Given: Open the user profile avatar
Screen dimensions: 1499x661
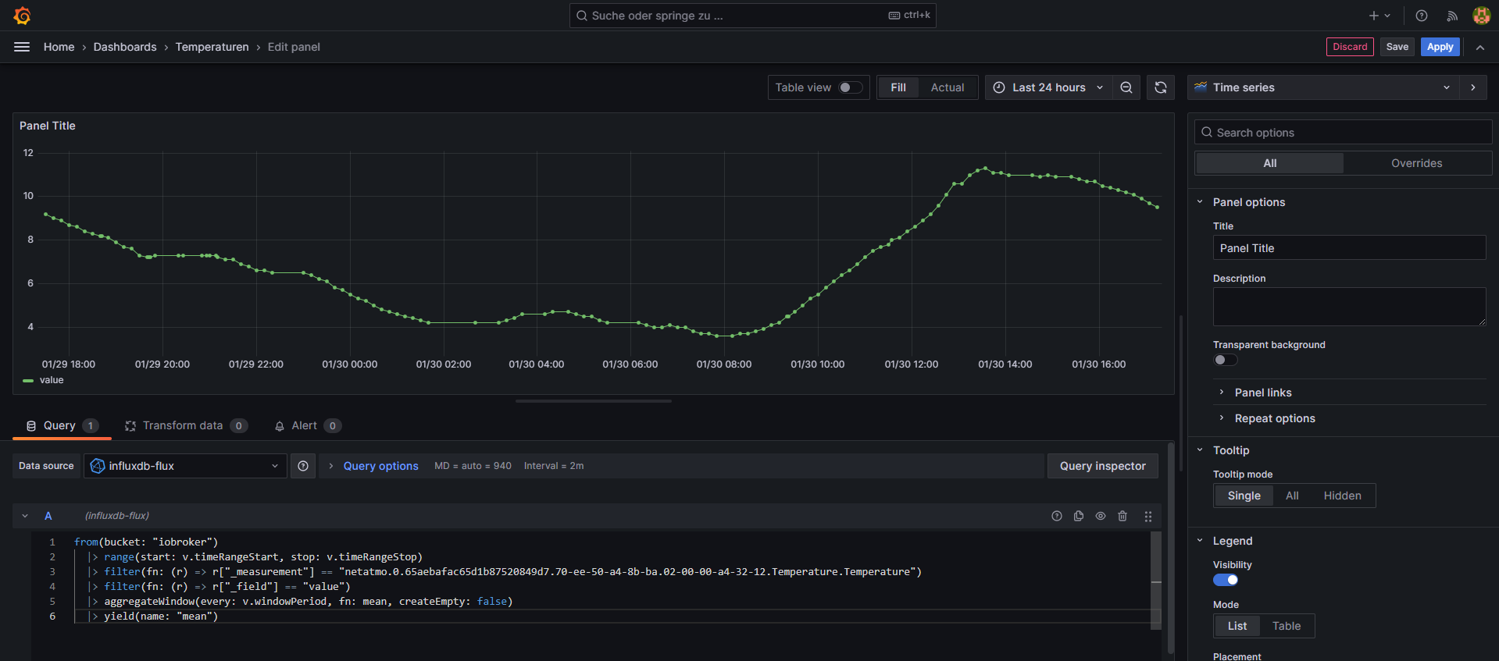Looking at the screenshot, I should pos(1481,16).
